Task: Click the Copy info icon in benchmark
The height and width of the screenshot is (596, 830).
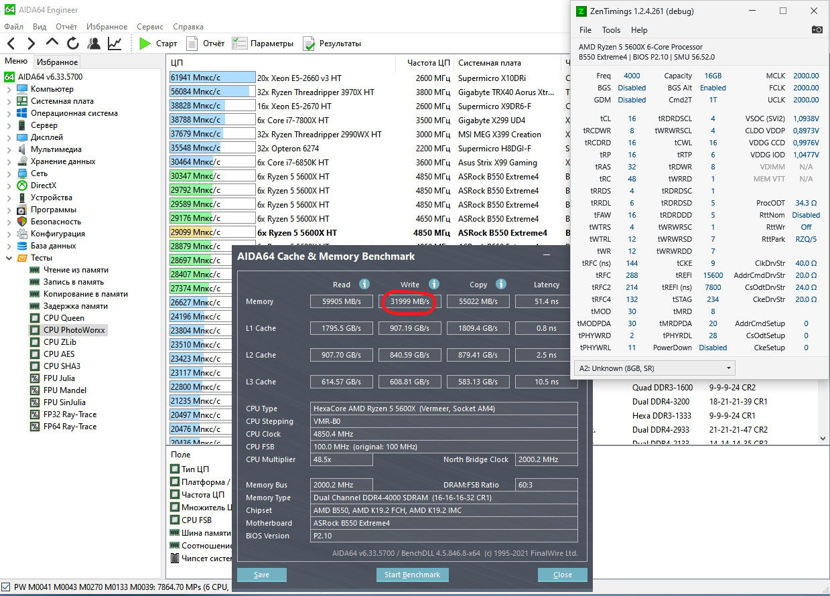Action: pos(501,284)
